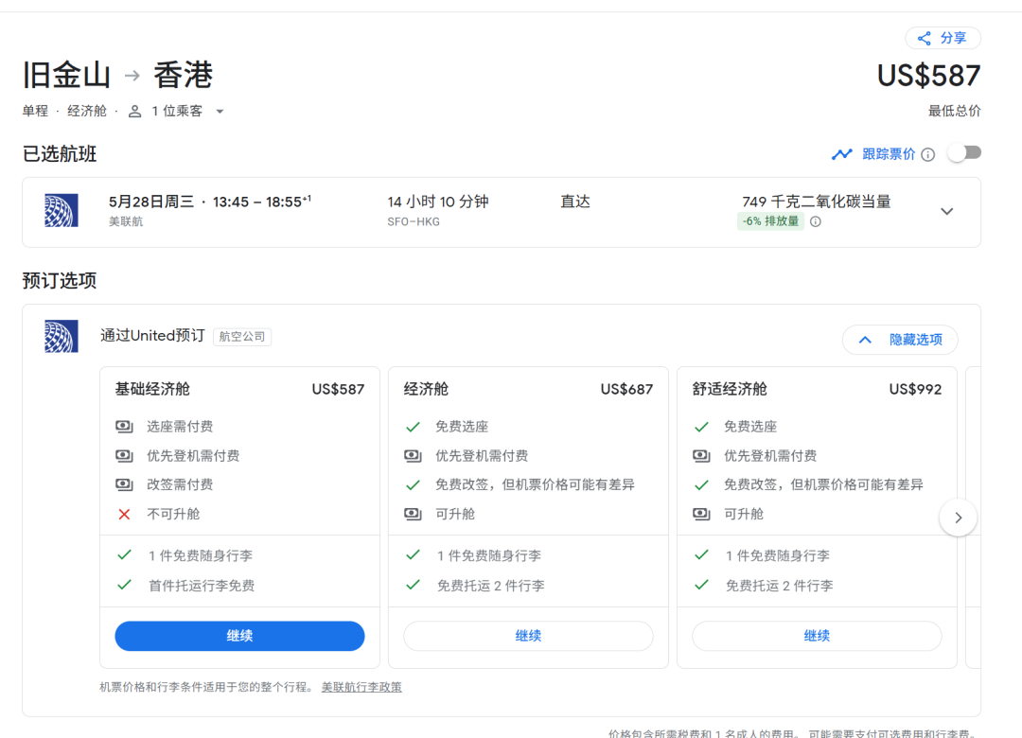The width and height of the screenshot is (1022, 738).
Task: Expand the selected flight details chevron
Action: [x=946, y=211]
